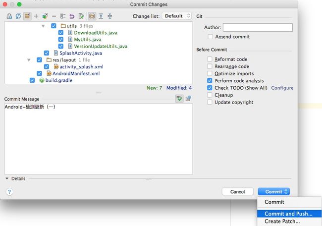Click the minus remove icon

[x=54, y=16]
